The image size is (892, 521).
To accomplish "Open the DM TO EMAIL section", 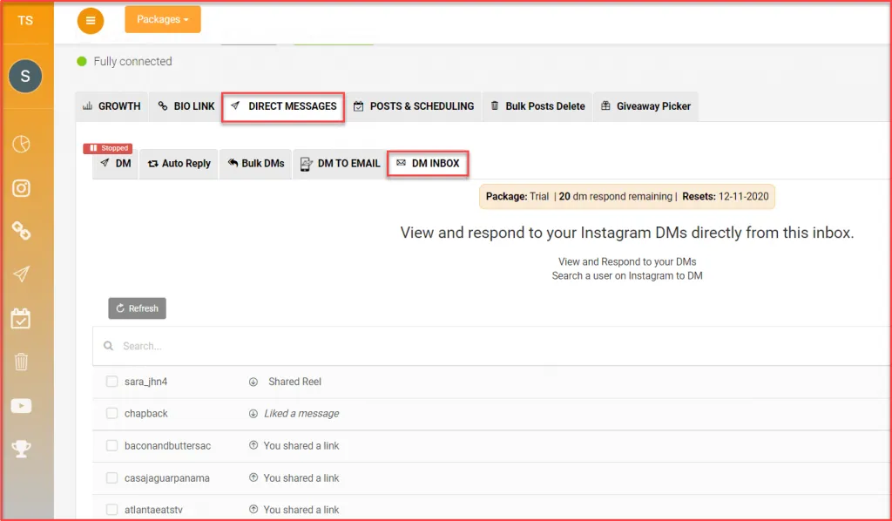I will click(x=339, y=164).
